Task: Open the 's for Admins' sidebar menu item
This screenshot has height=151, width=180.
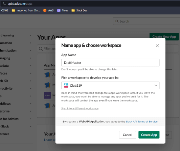Action: (x=9, y=119)
